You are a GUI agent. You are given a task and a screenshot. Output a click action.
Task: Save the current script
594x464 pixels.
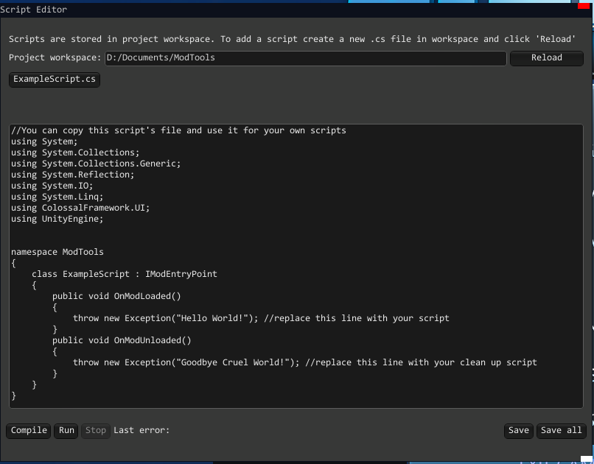(518, 431)
